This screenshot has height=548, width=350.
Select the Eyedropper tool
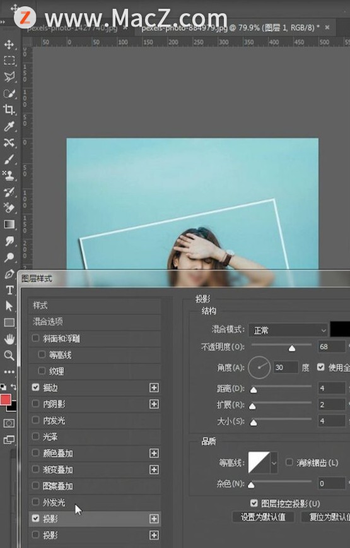(9, 126)
